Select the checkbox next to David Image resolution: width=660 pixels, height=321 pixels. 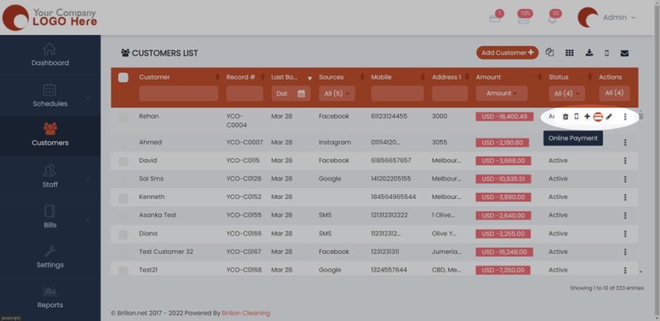124,160
